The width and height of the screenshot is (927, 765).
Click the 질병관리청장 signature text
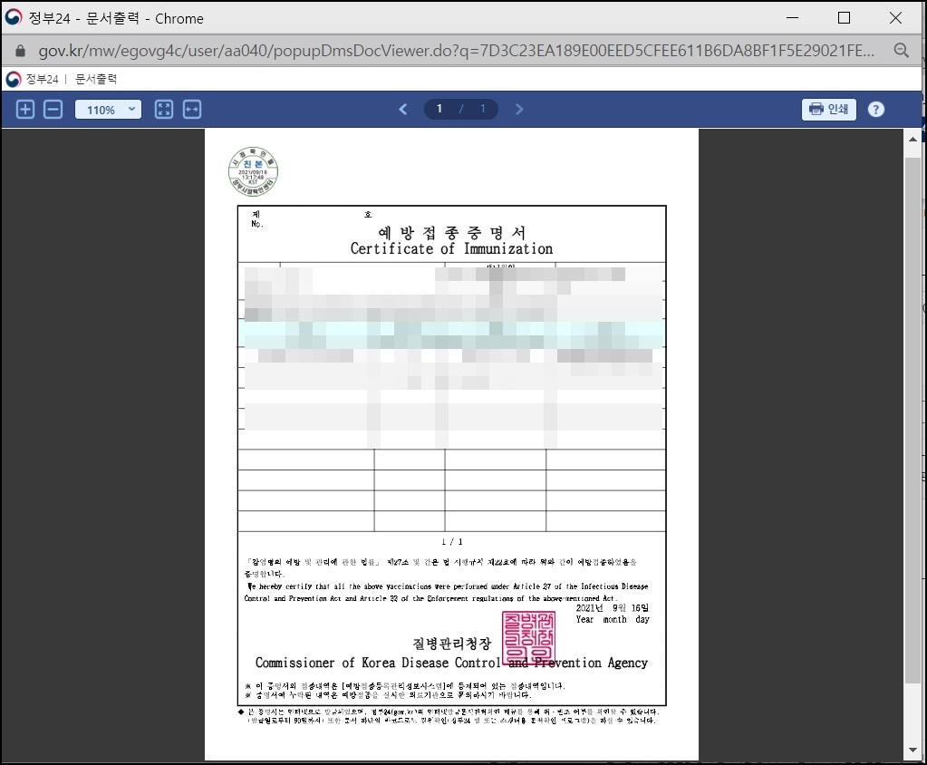[x=451, y=643]
